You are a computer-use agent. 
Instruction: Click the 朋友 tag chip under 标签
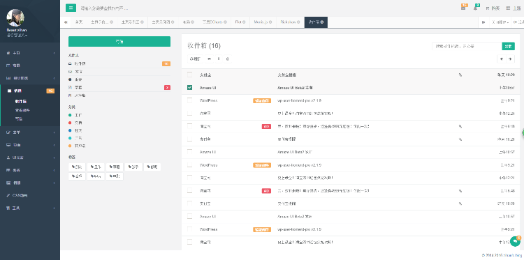click(77, 167)
